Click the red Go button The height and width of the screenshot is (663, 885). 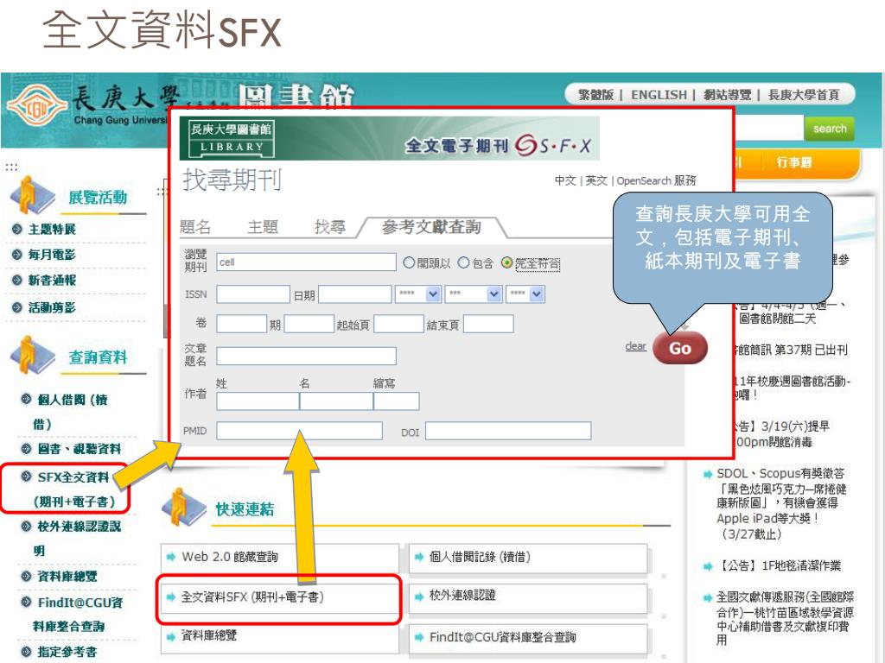(679, 348)
